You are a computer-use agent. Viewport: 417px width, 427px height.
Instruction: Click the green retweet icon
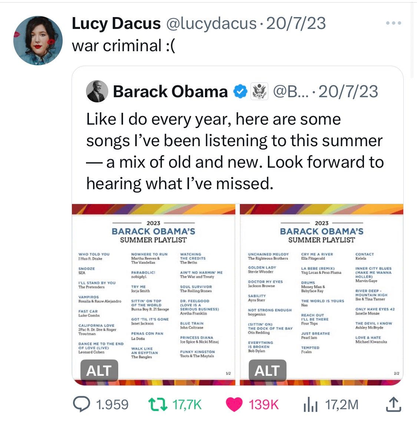coord(158,405)
